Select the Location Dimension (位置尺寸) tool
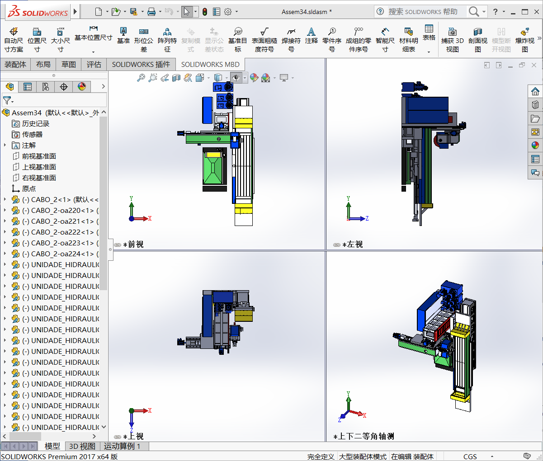The width and height of the screenshot is (543, 461). click(x=37, y=39)
